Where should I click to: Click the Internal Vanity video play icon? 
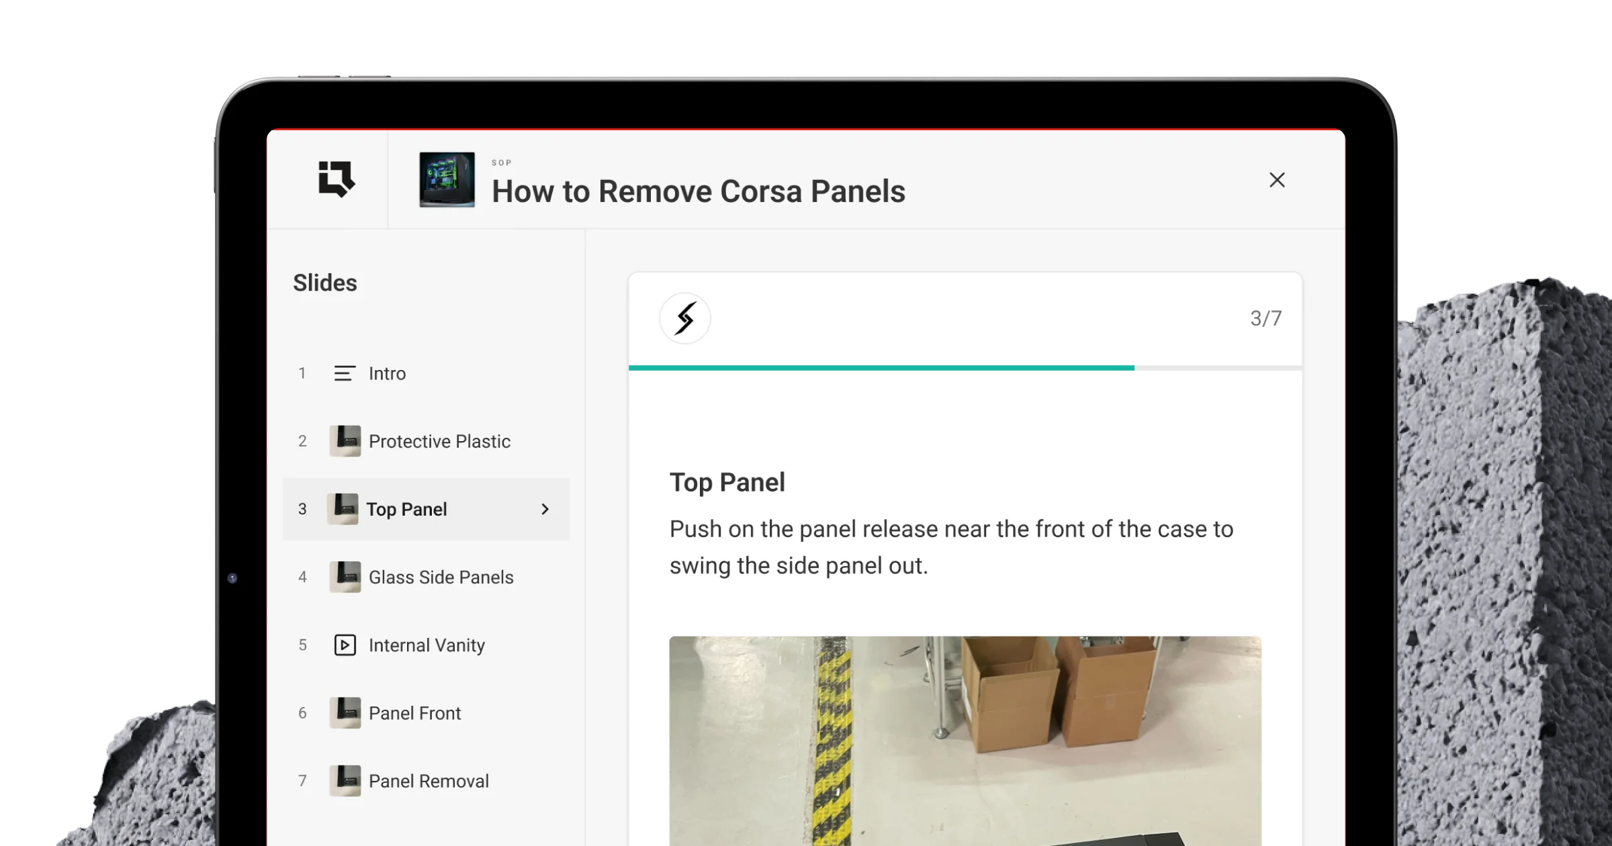pyautogui.click(x=345, y=645)
